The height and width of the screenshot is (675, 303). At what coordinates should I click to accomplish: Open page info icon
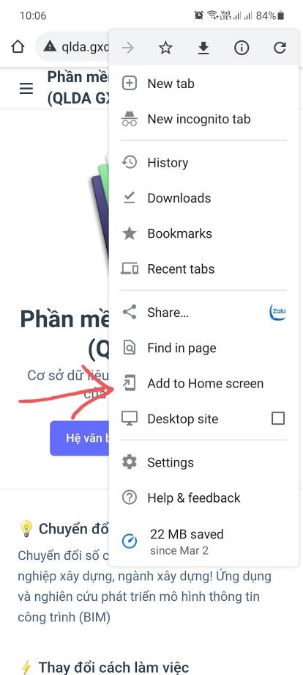click(242, 48)
